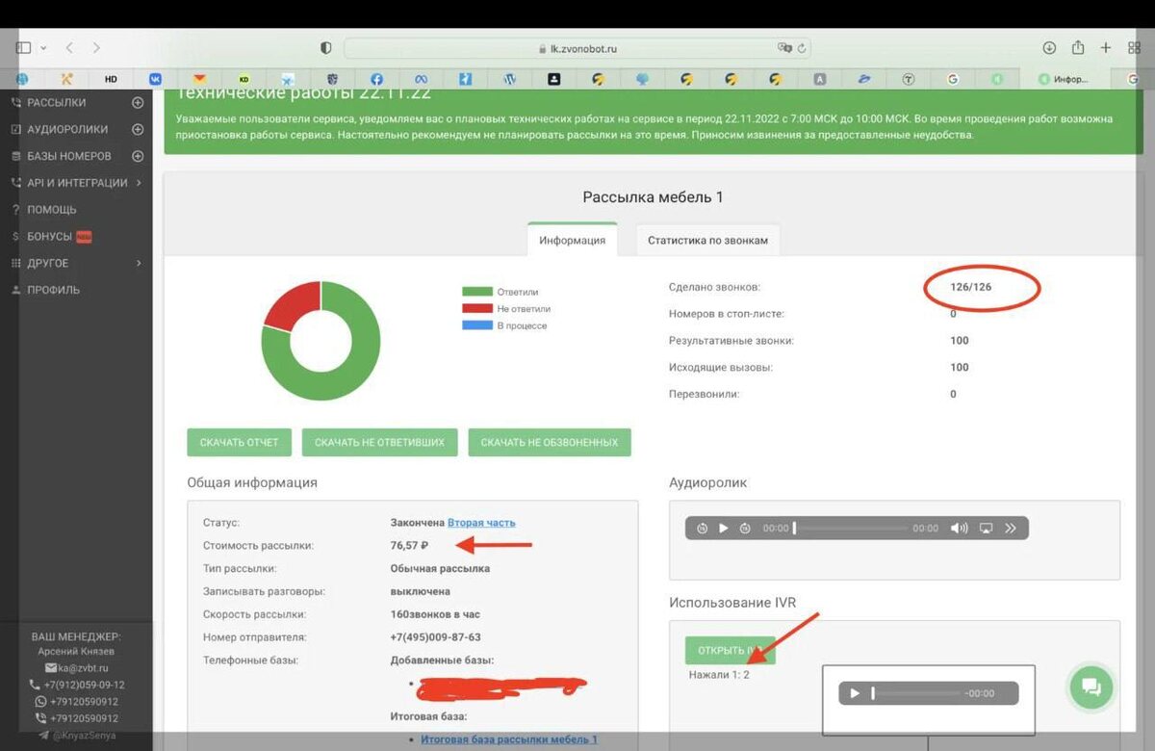Open more options double-chevron in audio player
The height and width of the screenshot is (751, 1155).
coord(1011,529)
